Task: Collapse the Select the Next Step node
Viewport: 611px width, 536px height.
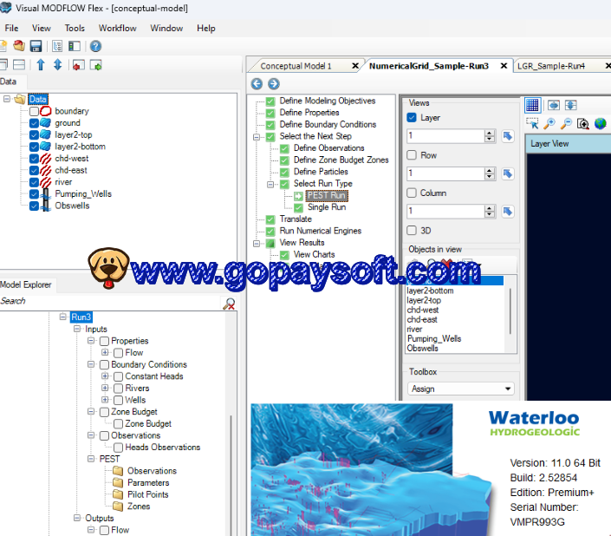Action: tap(257, 137)
